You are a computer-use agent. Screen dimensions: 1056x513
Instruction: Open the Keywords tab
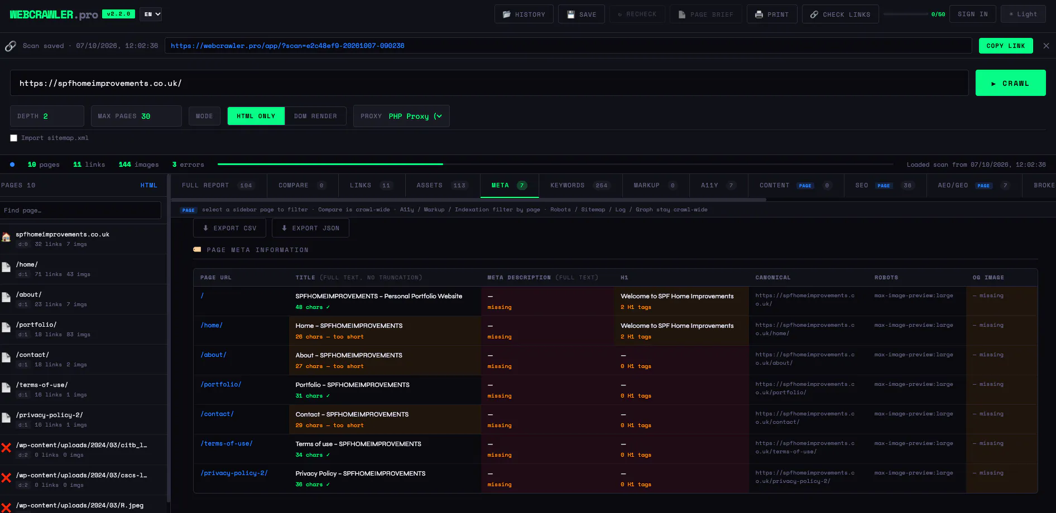(580, 186)
